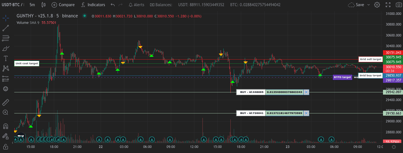This screenshot has height=153, width=403.
Task: Select the crosshair cursor tool
Action: [6, 18]
